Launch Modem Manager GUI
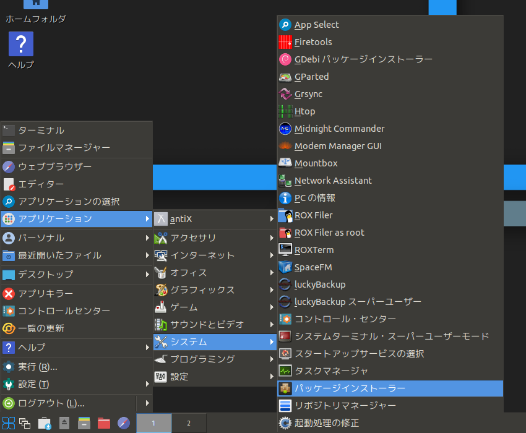This screenshot has height=433, width=526. [x=390, y=146]
